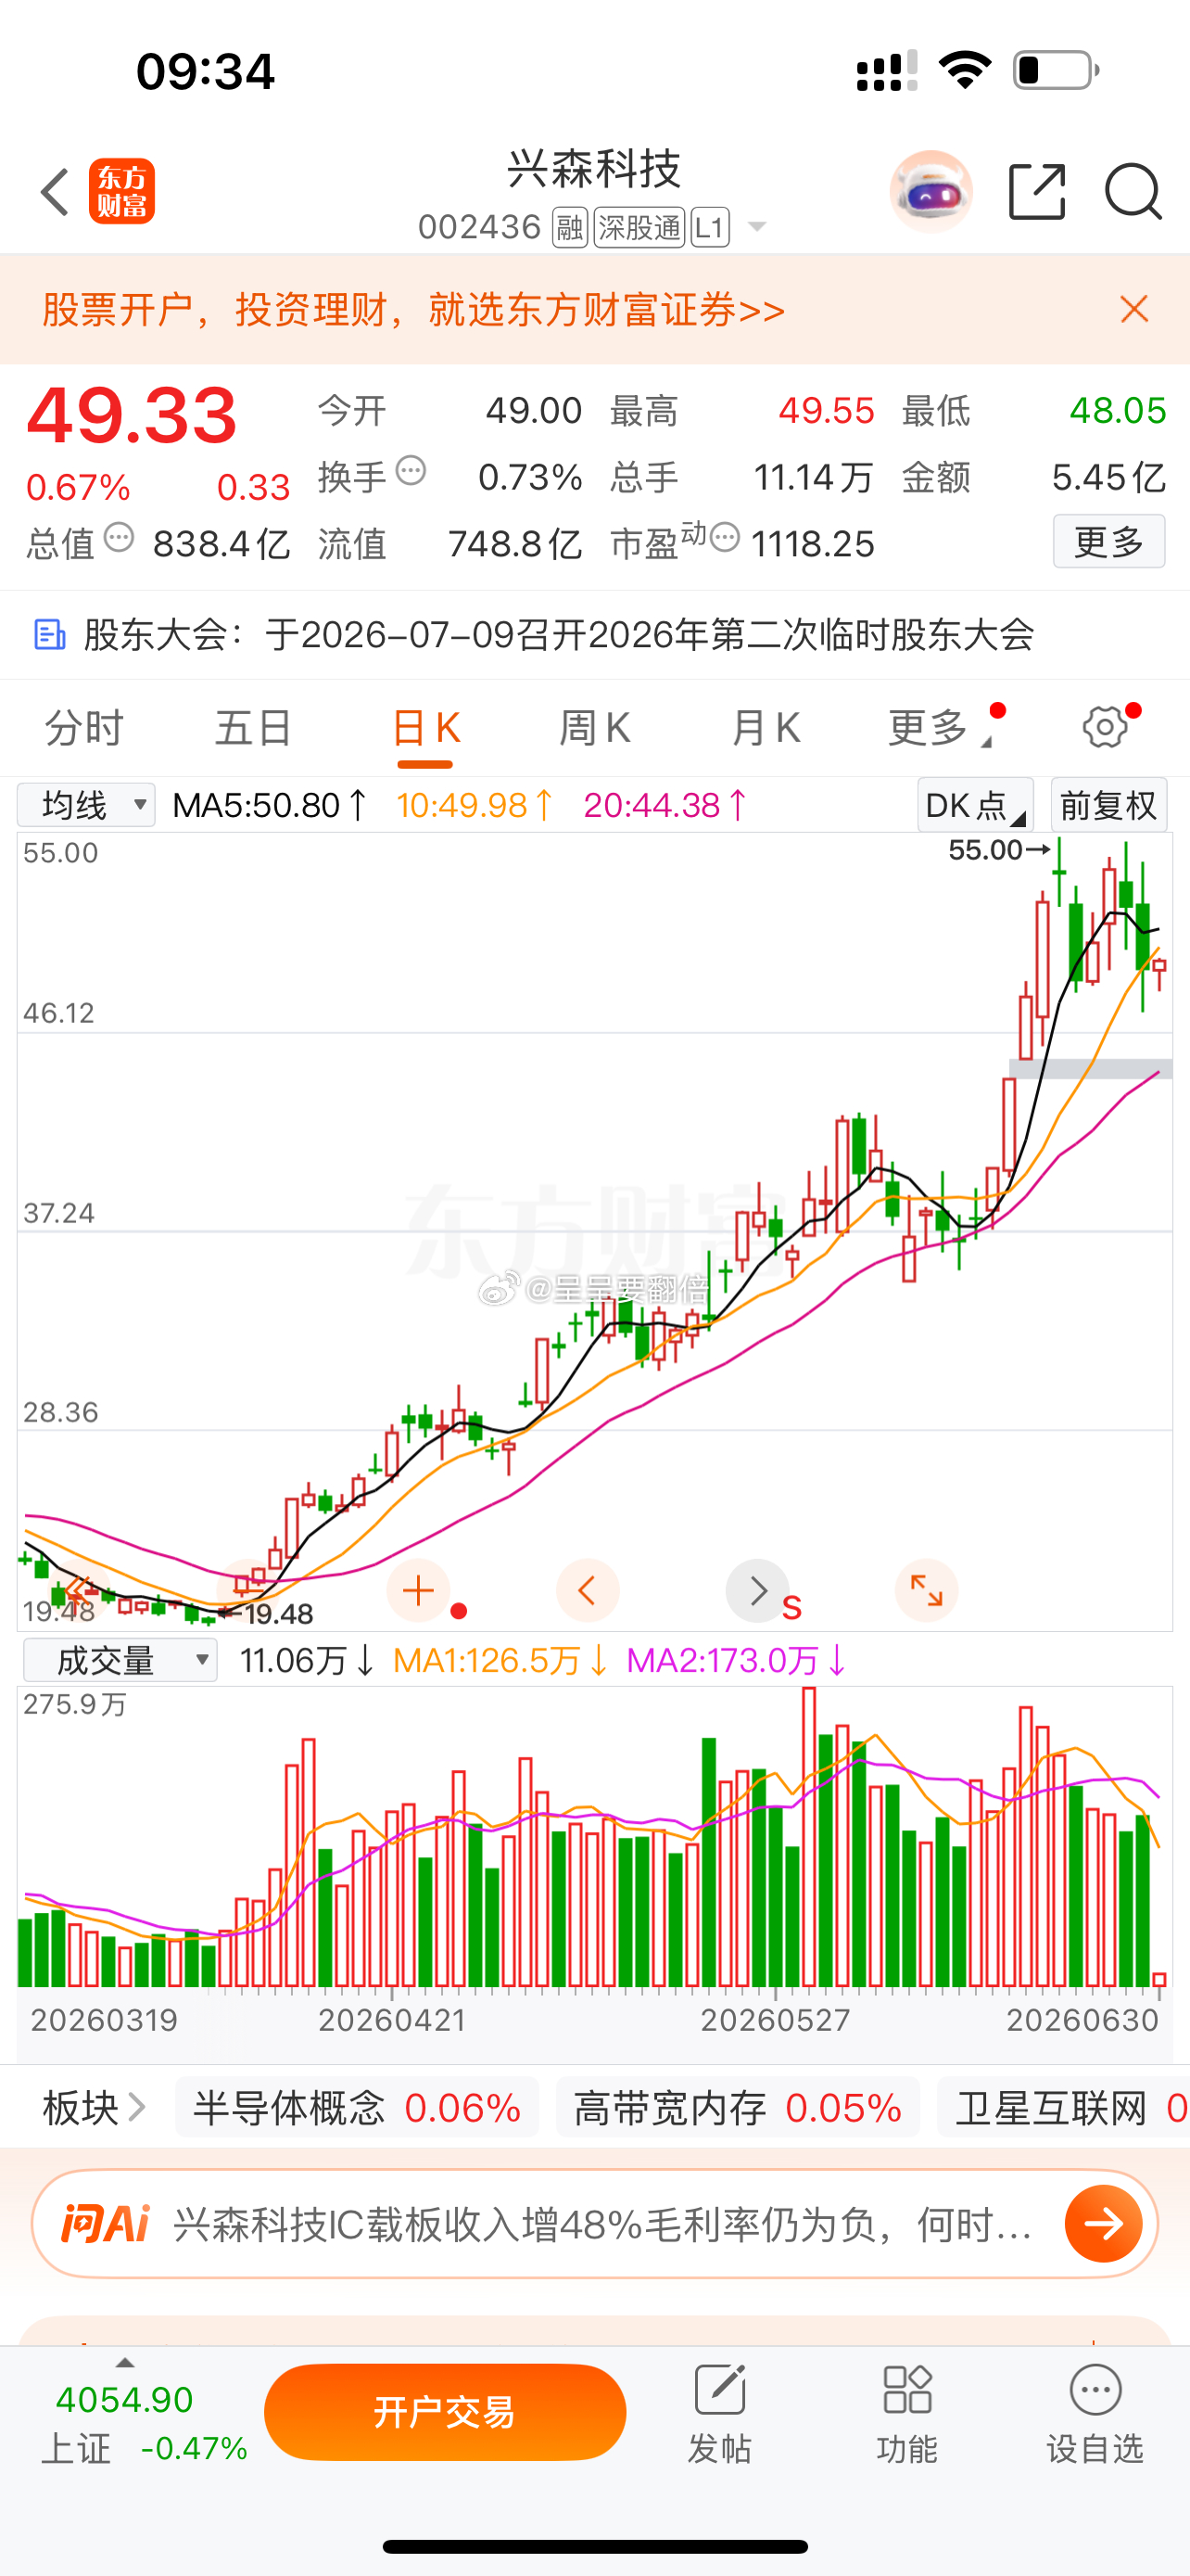Tap the 换手 info bubble icon
1190x2576 pixels.
(411, 470)
